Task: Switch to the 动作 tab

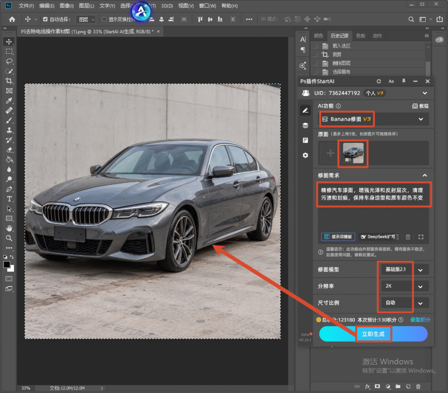Action: pos(378,36)
